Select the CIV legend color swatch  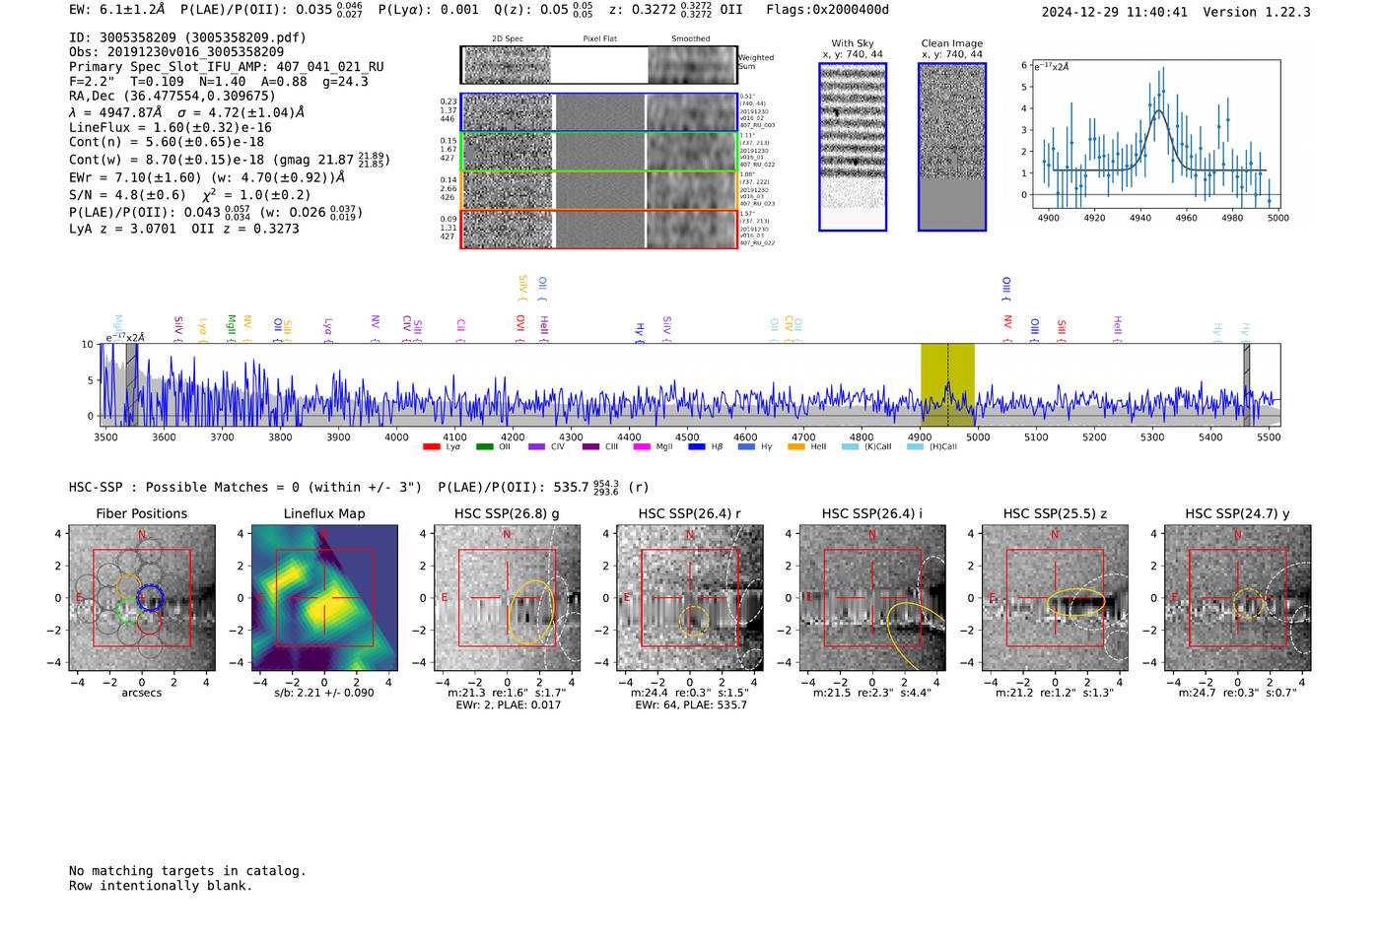(x=536, y=447)
